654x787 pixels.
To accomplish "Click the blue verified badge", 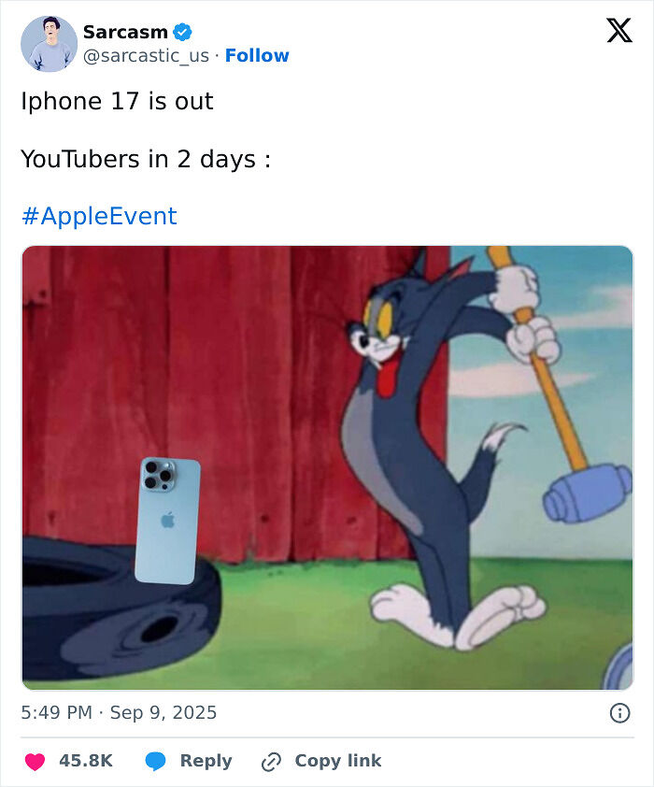I will pyautogui.click(x=182, y=32).
